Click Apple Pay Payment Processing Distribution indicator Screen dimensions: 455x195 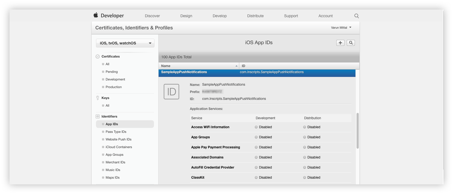pos(305,147)
